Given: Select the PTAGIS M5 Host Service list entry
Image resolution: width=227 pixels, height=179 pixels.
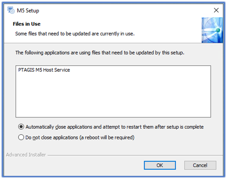Looking at the screenshot, I should coord(44,70).
